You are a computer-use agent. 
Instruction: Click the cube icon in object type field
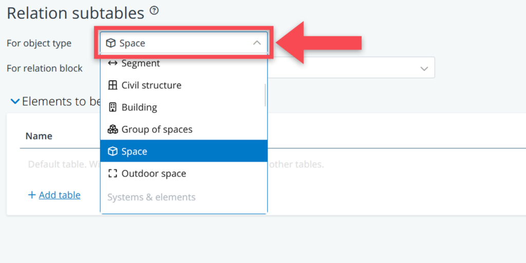[110, 43]
